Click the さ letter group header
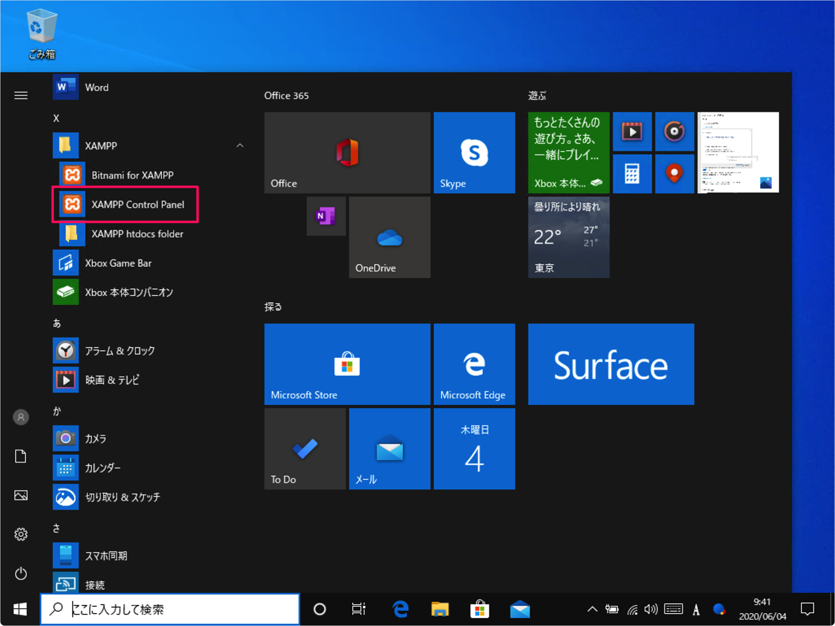835x626 pixels. (x=57, y=528)
